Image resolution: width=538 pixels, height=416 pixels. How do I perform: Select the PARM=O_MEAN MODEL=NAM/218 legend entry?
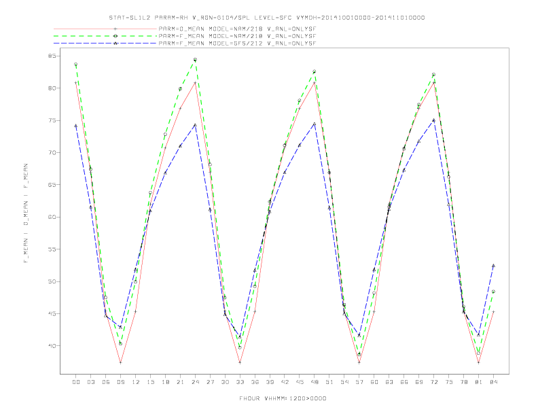coord(237,29)
